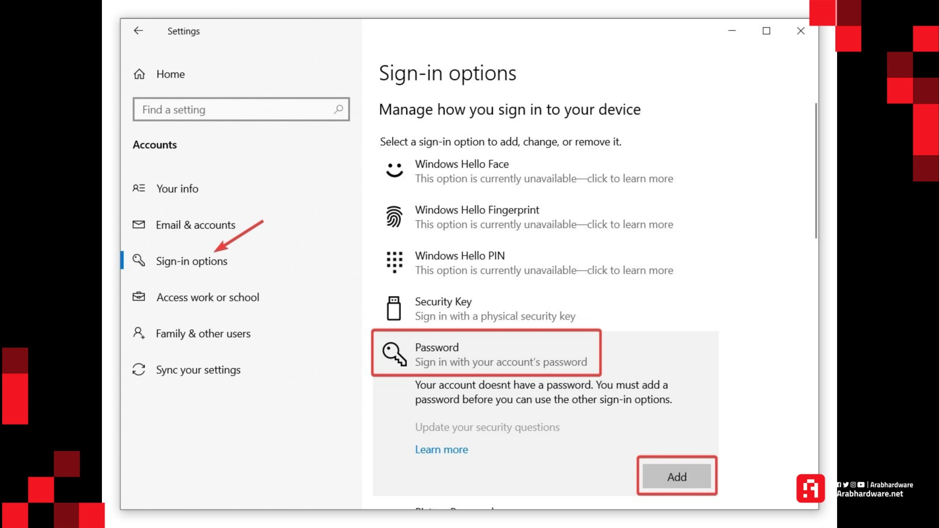Click the Settings window title text
The image size is (939, 528).
[x=183, y=31]
